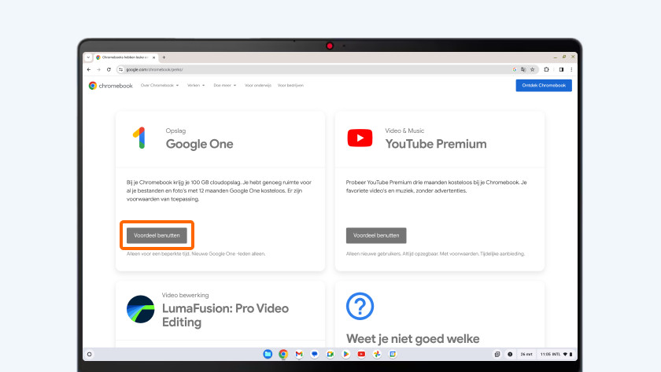Click Voordeel benutten under Google One
This screenshot has height=372, width=661.
point(157,235)
